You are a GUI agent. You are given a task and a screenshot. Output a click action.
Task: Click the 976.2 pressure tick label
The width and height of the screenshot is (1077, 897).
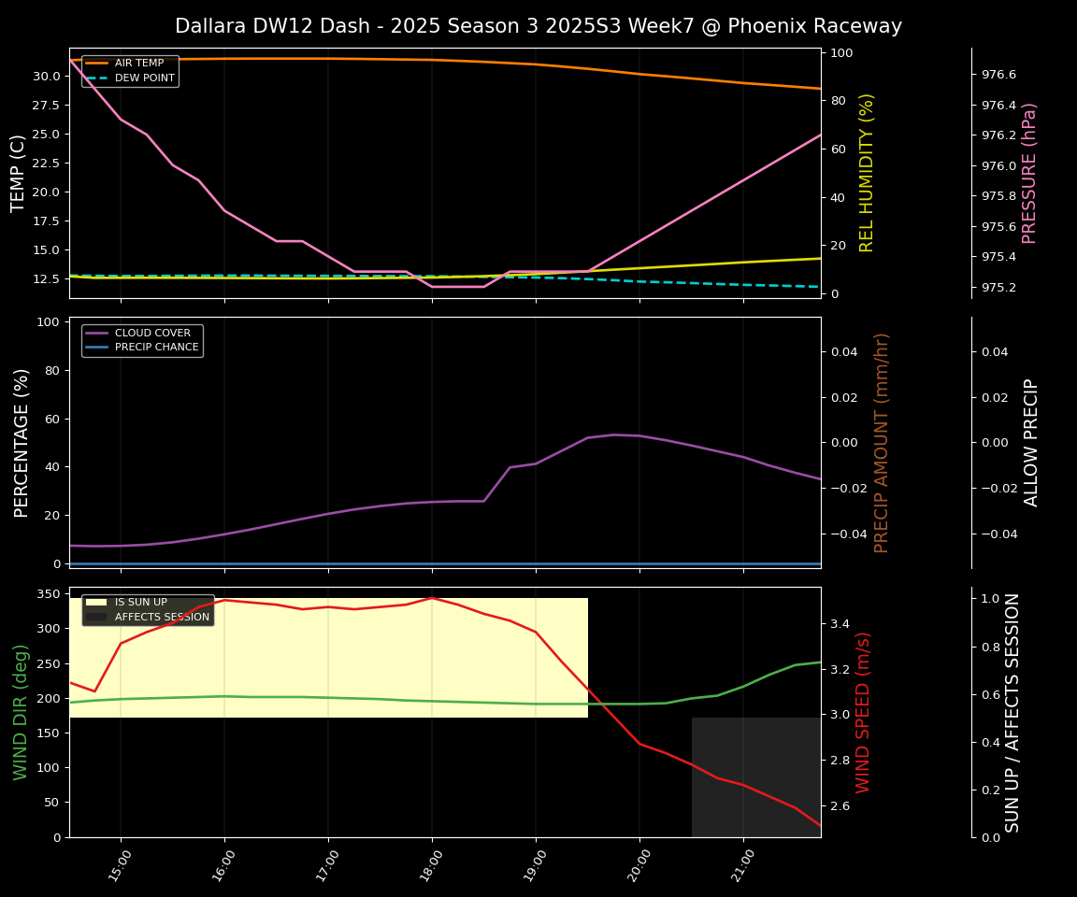pos(998,135)
